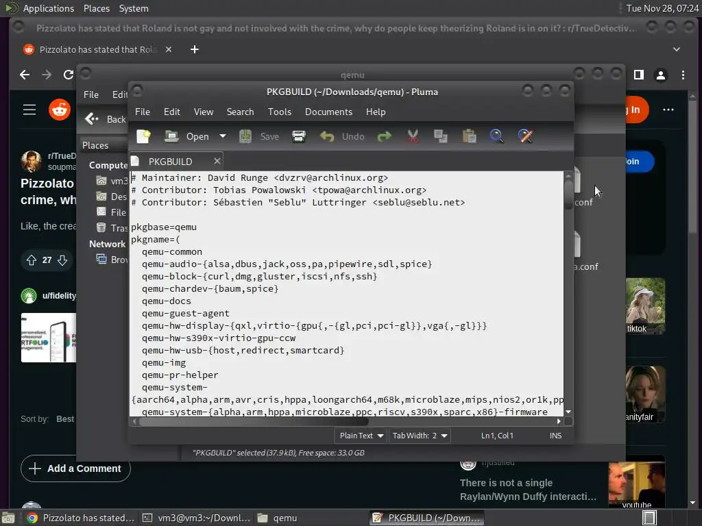Select Network heading in file manager sidebar
The image size is (702, 526).
click(x=107, y=245)
